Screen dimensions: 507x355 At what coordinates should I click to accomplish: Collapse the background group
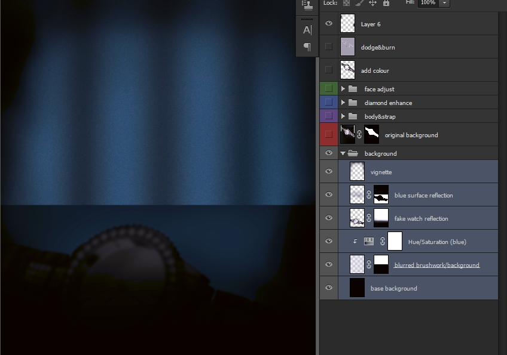343,153
